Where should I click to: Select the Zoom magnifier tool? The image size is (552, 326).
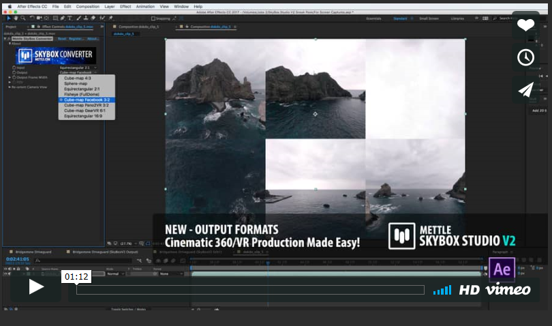coord(23,18)
